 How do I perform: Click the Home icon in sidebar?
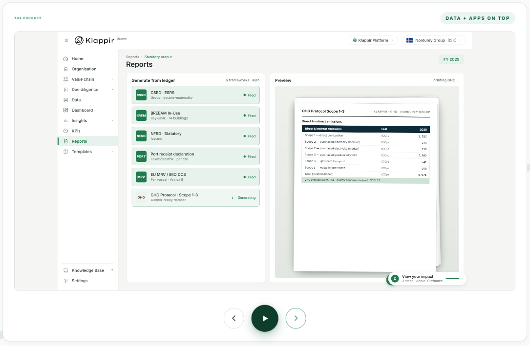(65, 58)
